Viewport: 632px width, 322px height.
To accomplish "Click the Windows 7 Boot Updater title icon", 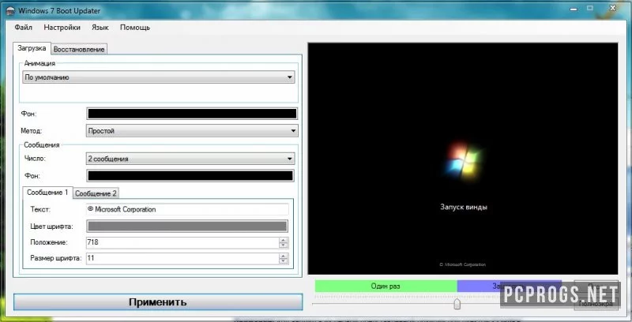I will point(10,11).
